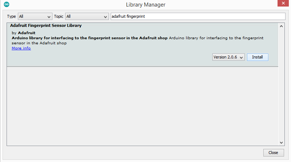Click the scroll up arrow in results list
Image resolution: width=291 pixels, height=162 pixels.
281,26
